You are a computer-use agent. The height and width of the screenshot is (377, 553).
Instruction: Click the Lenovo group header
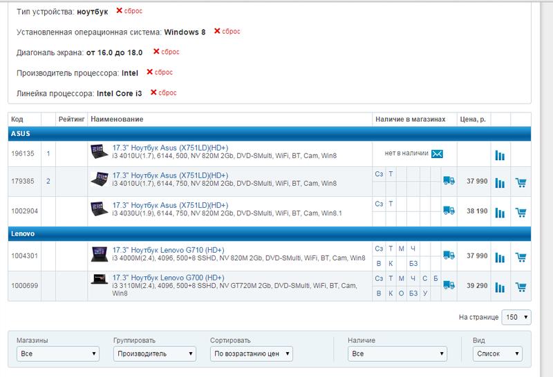click(270, 234)
